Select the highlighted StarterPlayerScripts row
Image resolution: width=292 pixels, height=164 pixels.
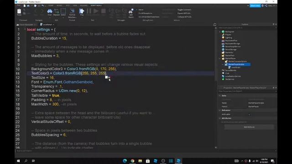[237, 64]
